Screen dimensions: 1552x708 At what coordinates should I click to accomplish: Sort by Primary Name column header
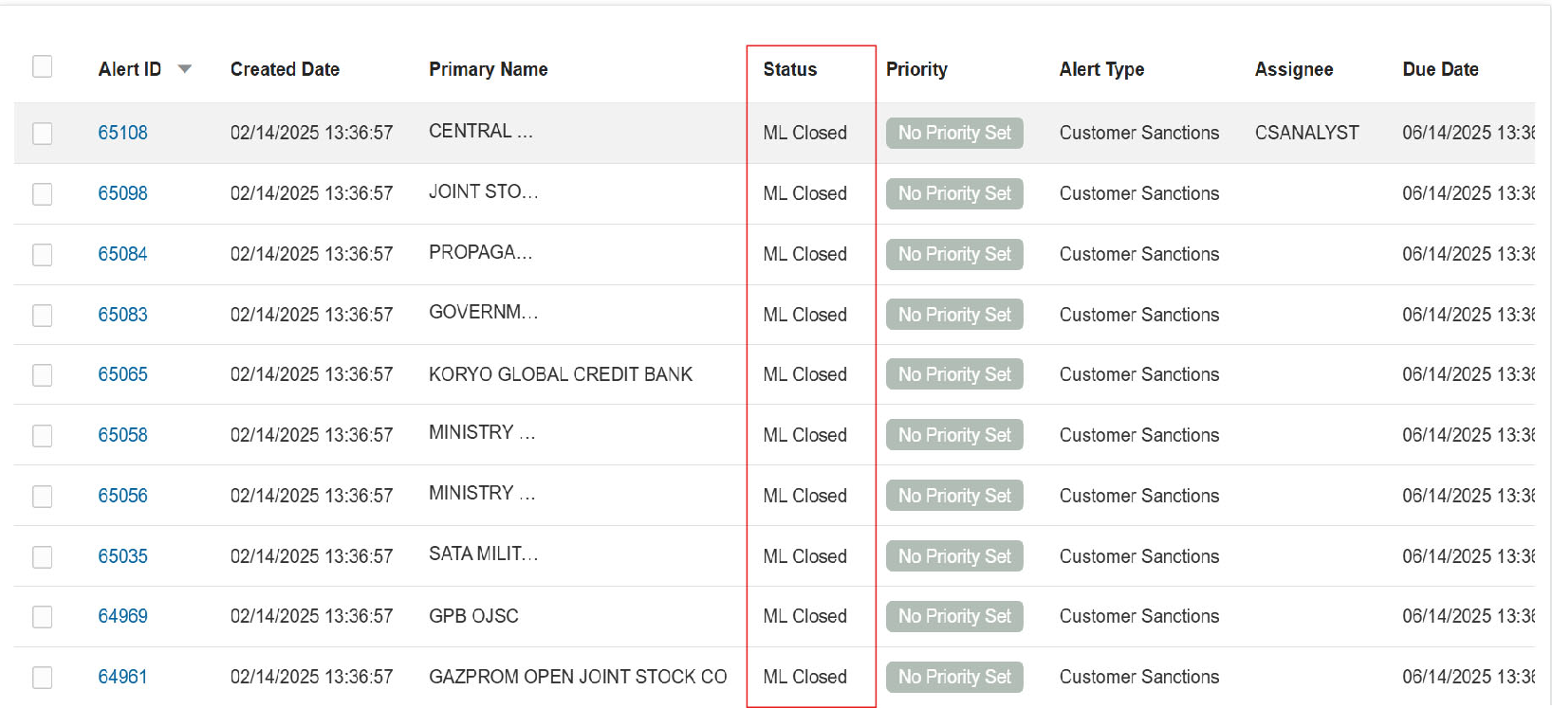489,69
